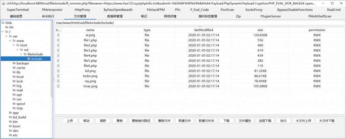
Task: Click the 上传 upload button
Action: point(70,121)
